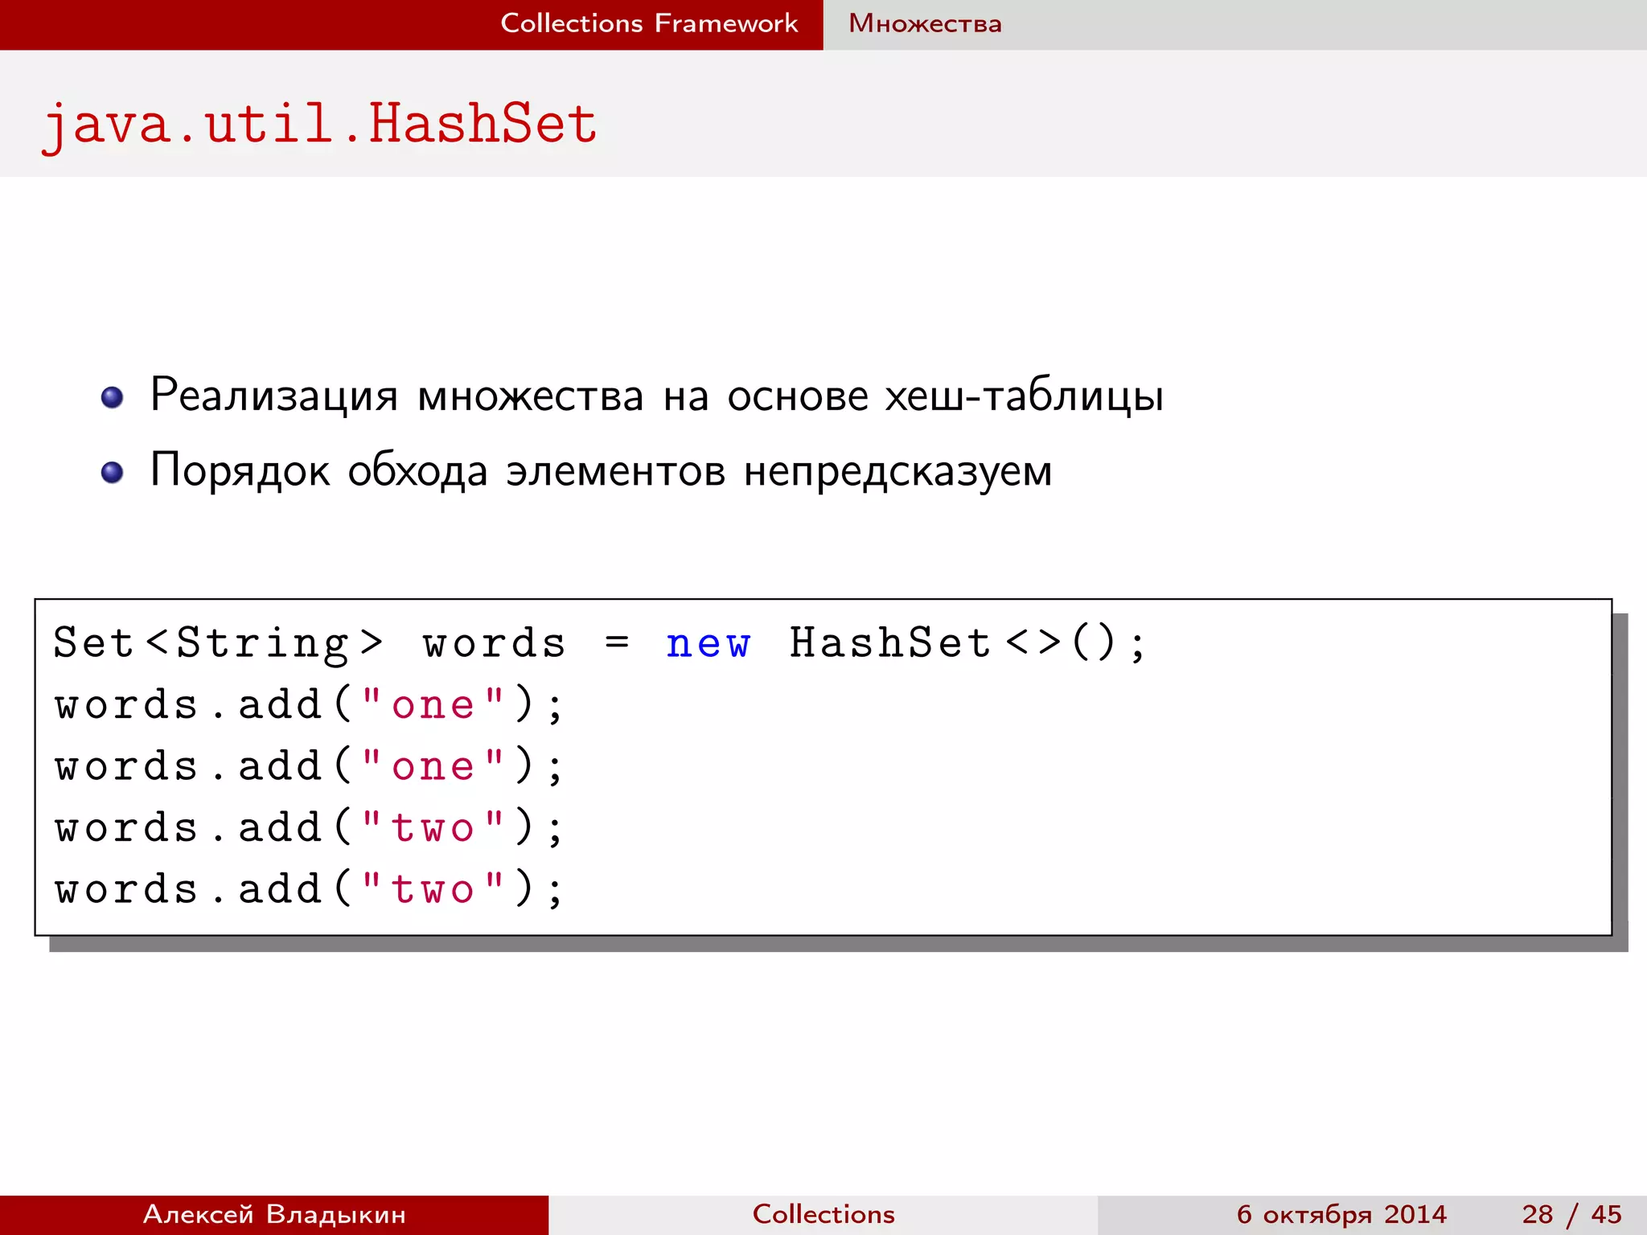The height and width of the screenshot is (1235, 1647).
Task: Click the bullet 'Реализация множества на основе хеш-таблицы'
Action: coord(656,396)
